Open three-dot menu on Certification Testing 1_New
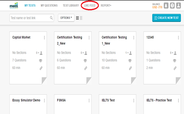This screenshot has height=114, width=184. click(134, 37)
